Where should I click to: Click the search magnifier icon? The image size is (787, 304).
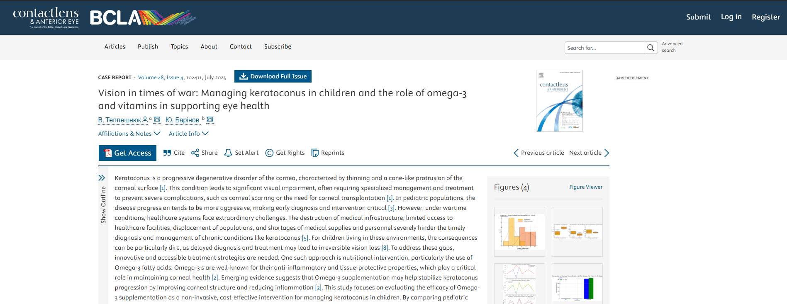(651, 48)
